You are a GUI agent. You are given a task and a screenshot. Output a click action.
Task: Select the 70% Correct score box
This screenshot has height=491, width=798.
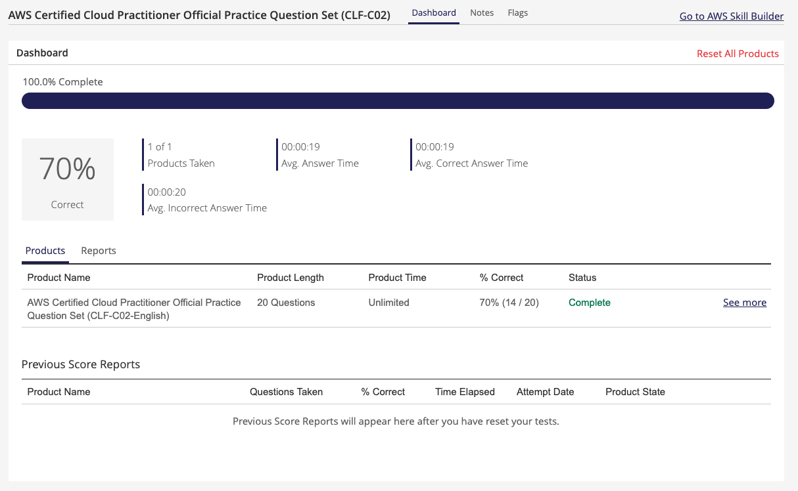coord(68,179)
